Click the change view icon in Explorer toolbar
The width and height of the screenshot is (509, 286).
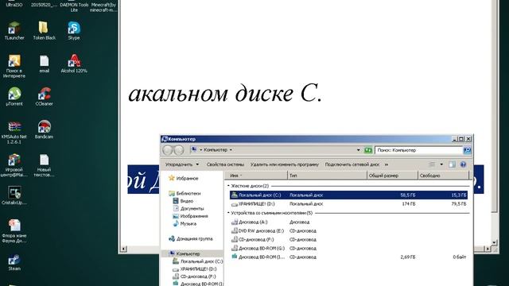[431, 164]
